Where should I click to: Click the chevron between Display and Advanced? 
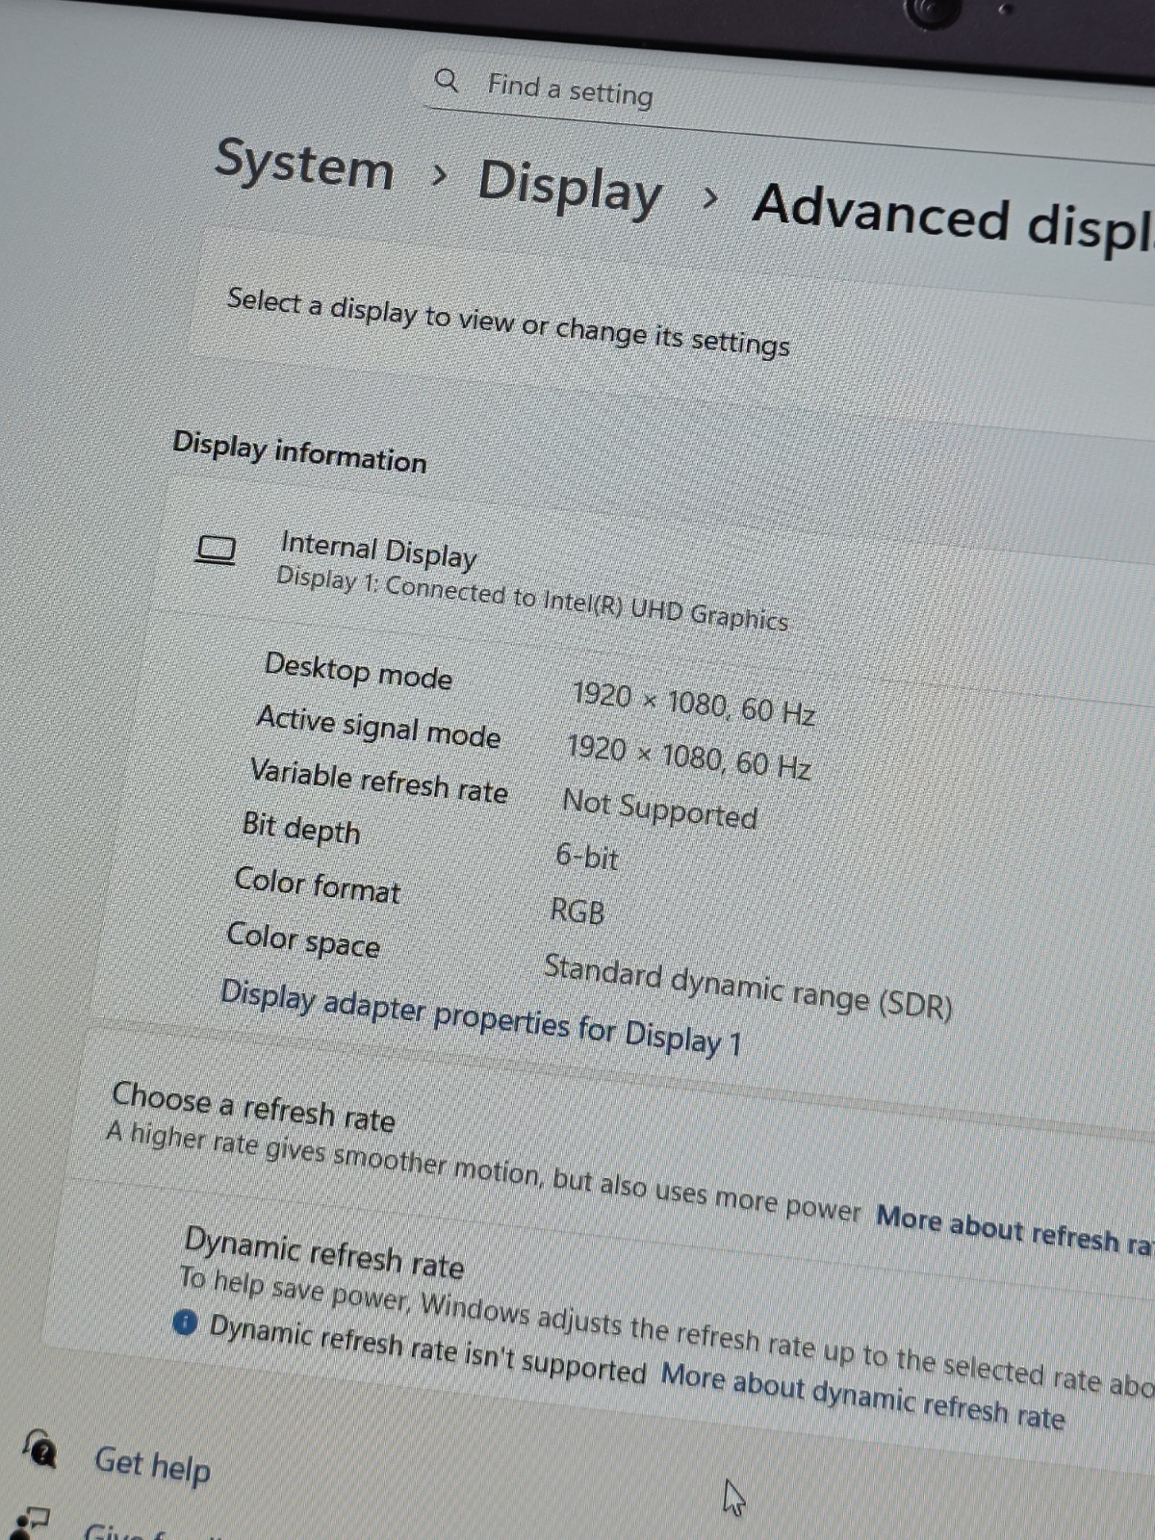[709, 198]
